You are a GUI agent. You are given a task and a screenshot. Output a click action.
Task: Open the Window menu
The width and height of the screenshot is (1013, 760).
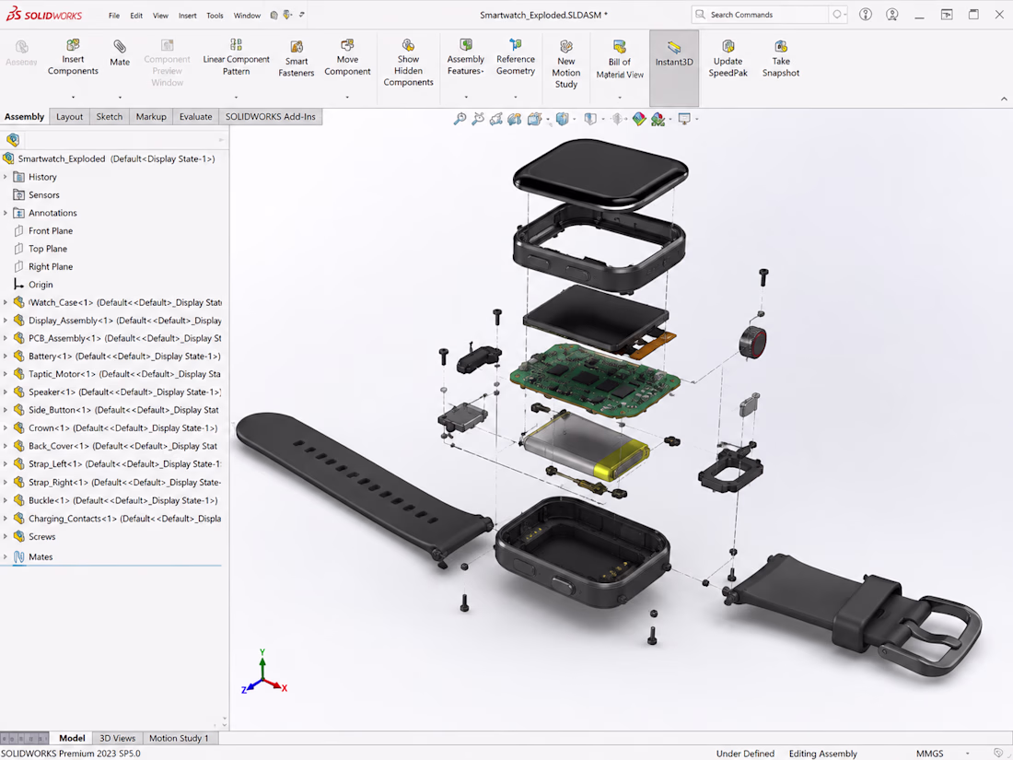[247, 15]
